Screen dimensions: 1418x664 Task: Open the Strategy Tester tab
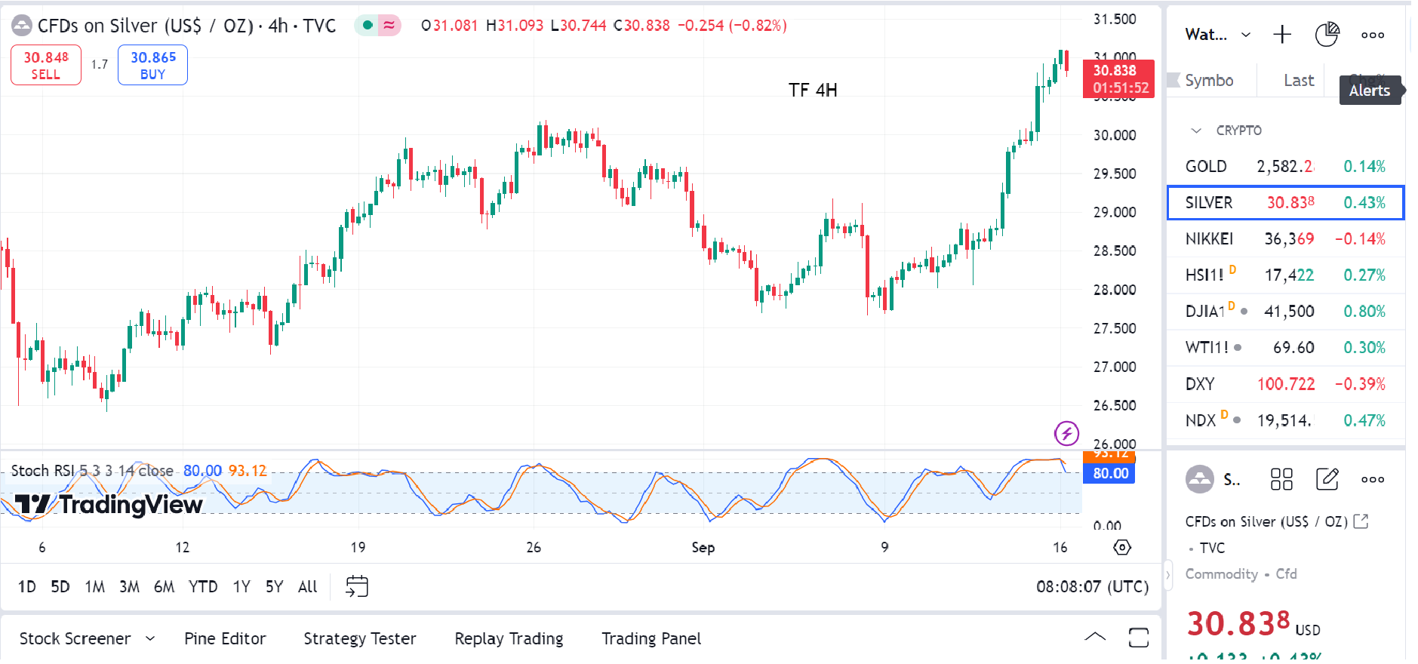[359, 638]
